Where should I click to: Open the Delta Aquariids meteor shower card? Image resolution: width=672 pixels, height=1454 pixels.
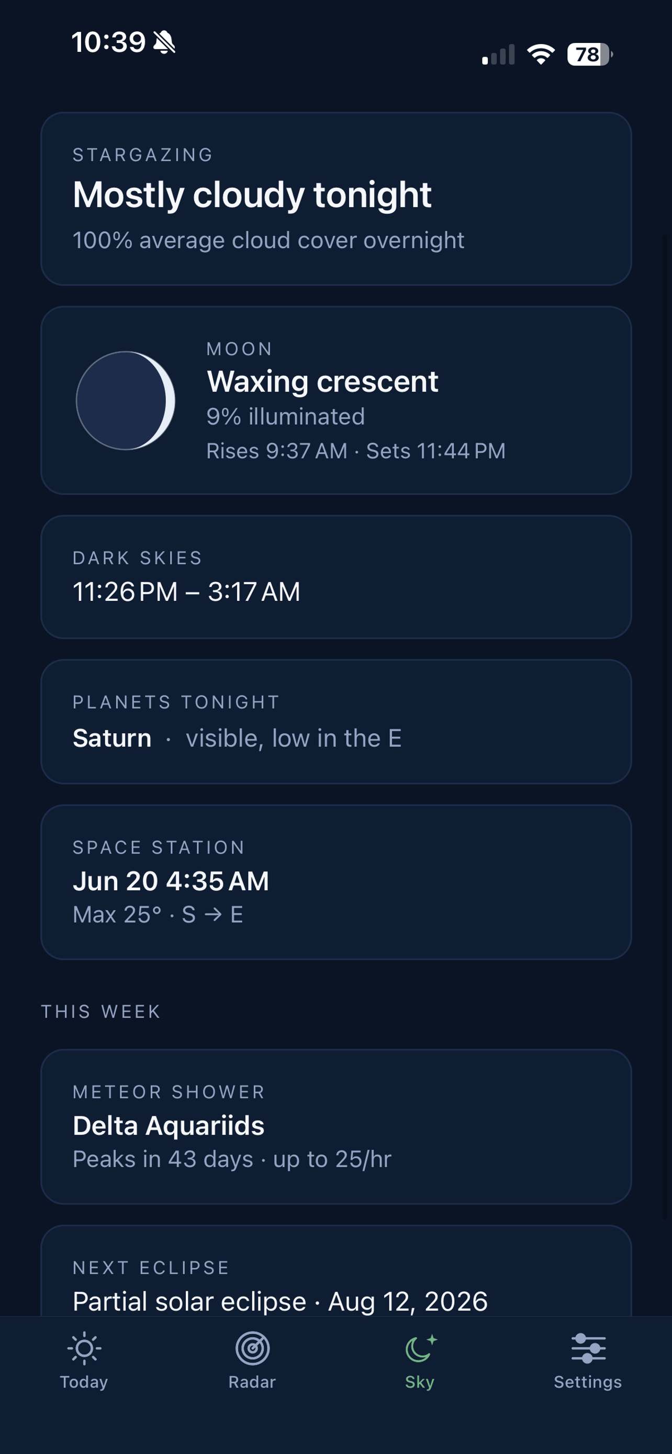pyautogui.click(x=335, y=1127)
